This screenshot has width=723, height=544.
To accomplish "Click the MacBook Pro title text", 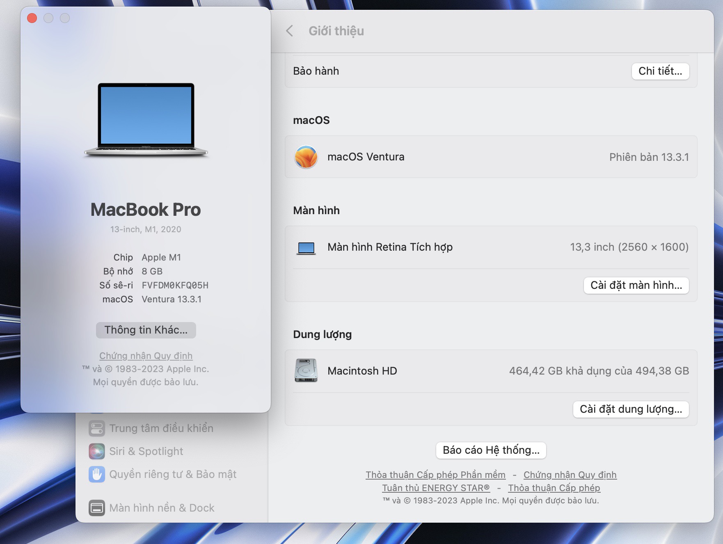I will (146, 210).
